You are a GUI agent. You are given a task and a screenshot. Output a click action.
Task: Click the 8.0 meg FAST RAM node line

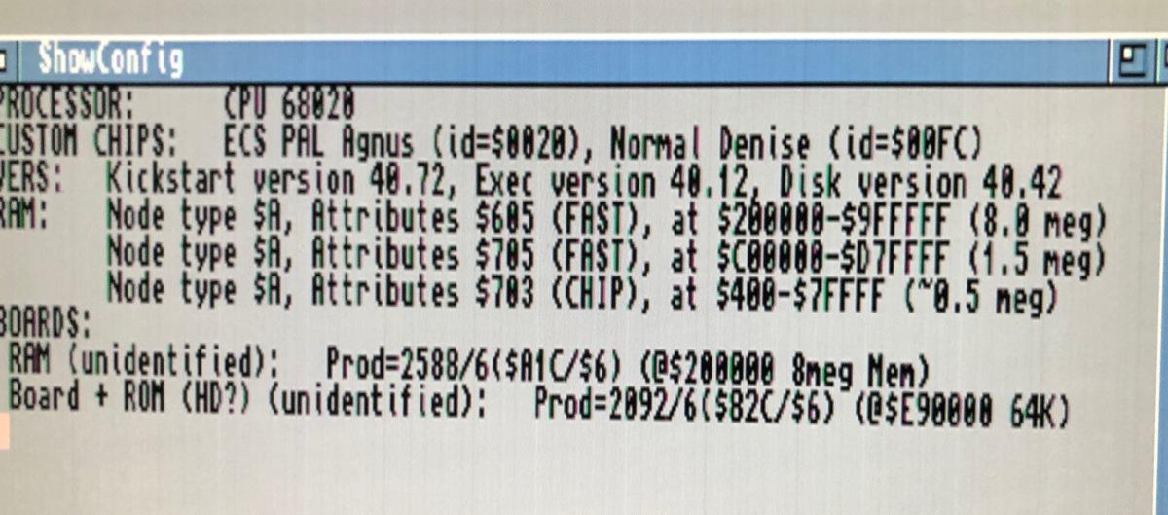pos(605,221)
